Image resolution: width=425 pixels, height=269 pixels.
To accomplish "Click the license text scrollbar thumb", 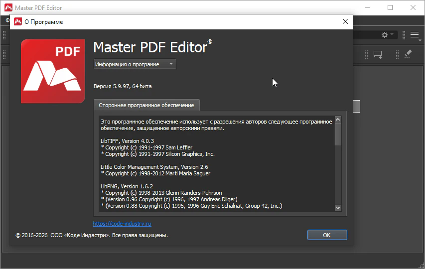I will [338, 134].
